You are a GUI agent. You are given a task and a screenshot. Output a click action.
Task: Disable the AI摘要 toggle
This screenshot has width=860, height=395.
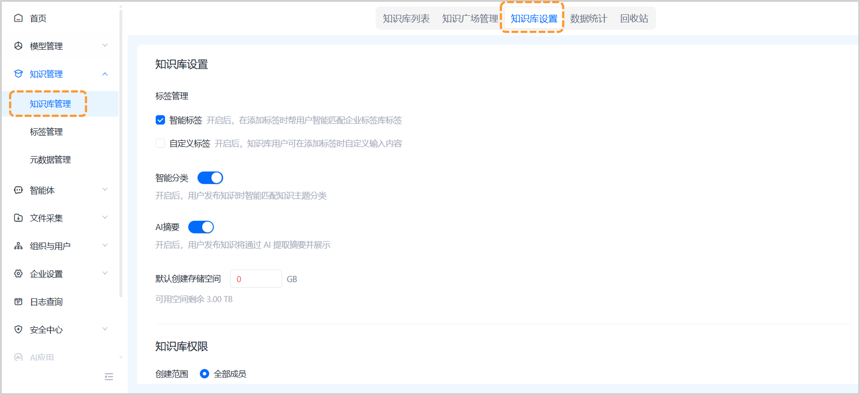tap(201, 227)
